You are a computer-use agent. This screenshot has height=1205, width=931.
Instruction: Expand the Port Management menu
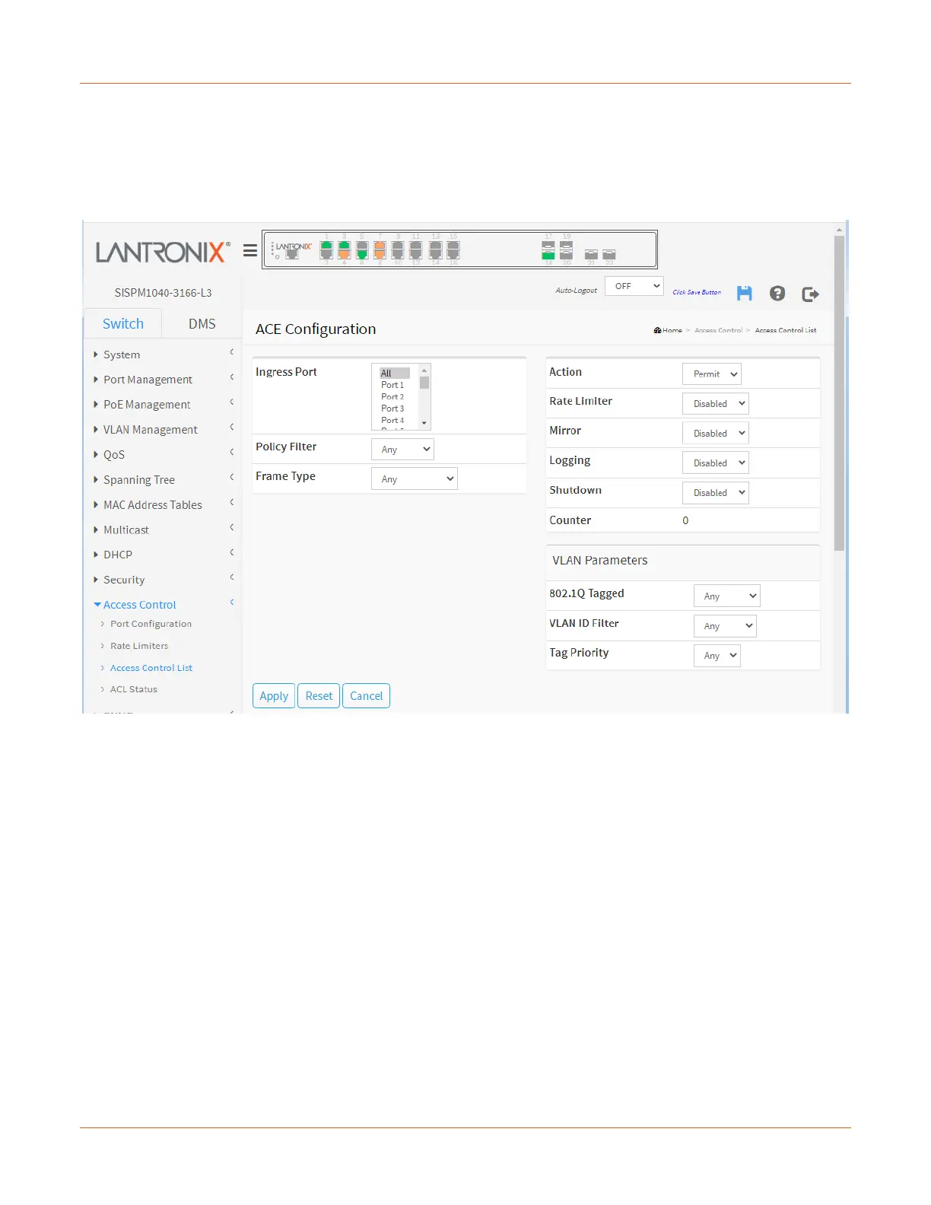point(163,380)
